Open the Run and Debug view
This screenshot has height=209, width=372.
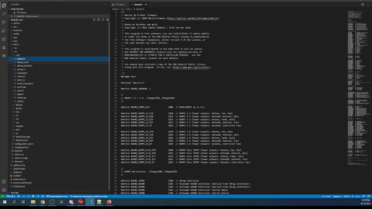(4, 31)
